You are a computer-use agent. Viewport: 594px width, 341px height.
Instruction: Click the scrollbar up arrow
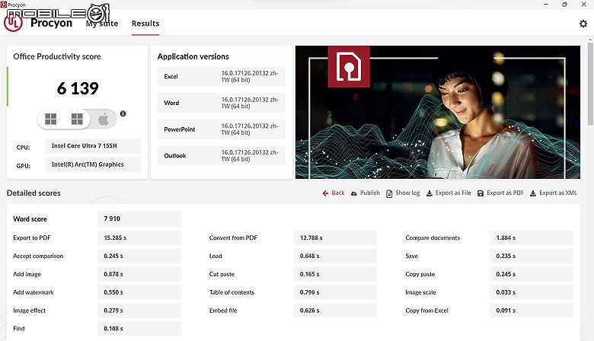coord(590,39)
